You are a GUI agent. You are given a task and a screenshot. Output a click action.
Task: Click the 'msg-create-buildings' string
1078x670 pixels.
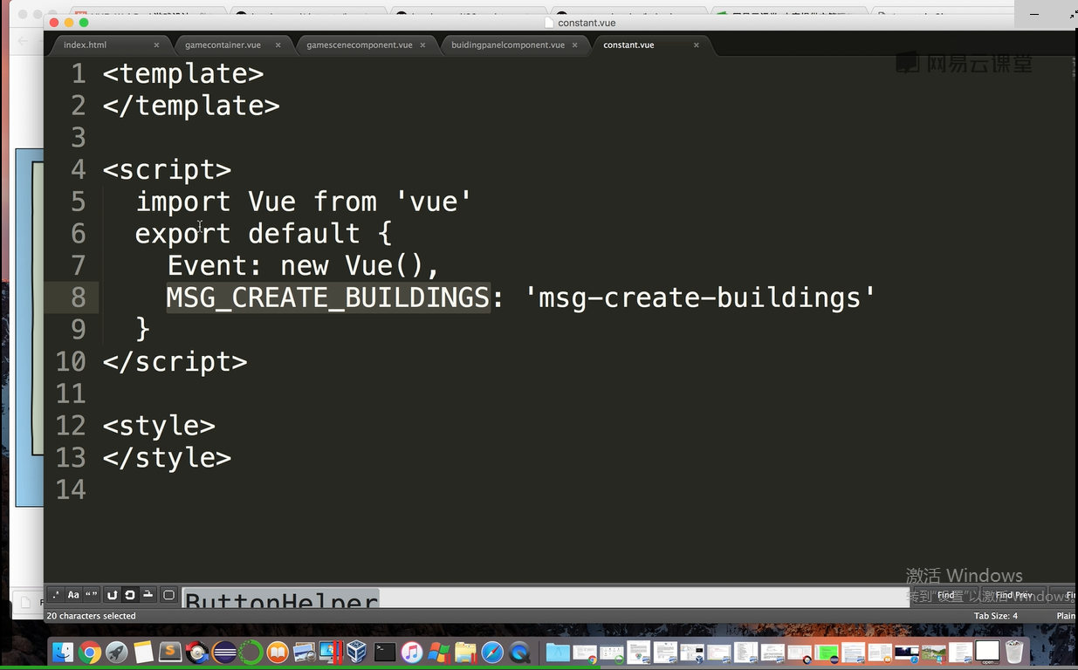coord(700,297)
